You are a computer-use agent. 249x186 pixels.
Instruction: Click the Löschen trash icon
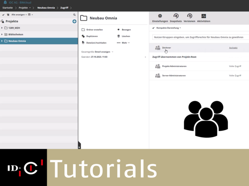[x=118, y=36]
